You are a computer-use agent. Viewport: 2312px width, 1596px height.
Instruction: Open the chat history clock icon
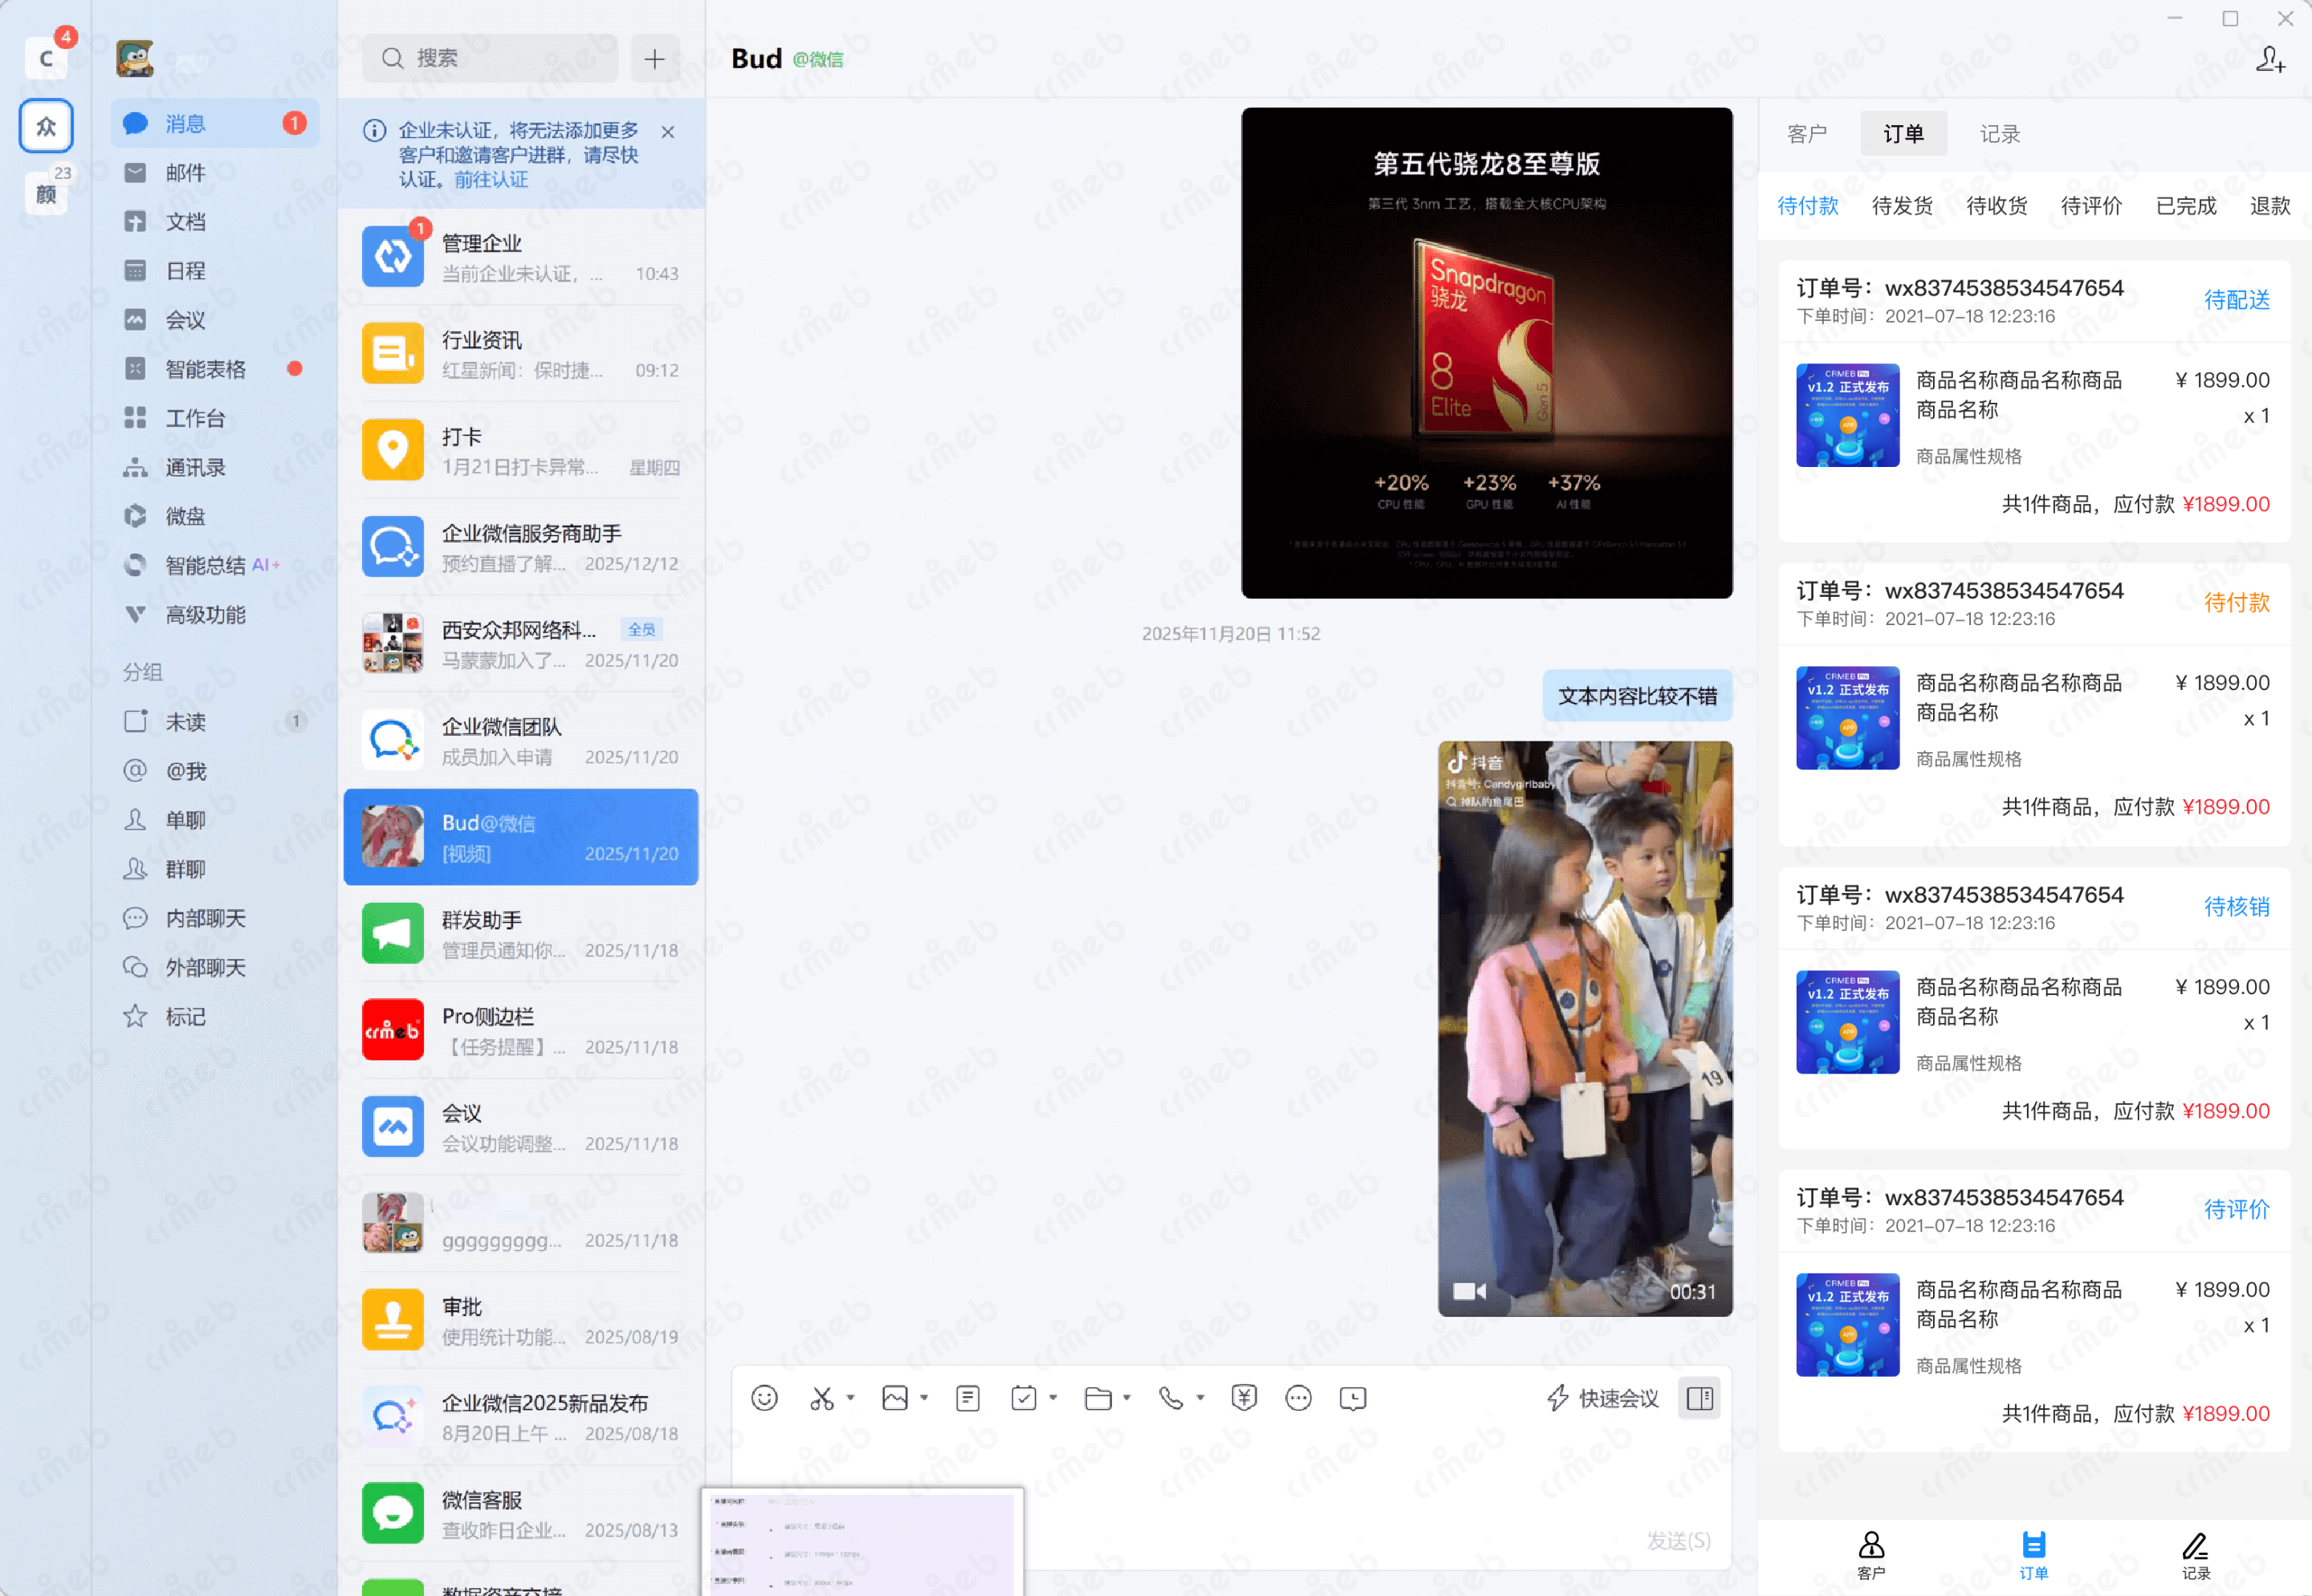(x=1353, y=1398)
